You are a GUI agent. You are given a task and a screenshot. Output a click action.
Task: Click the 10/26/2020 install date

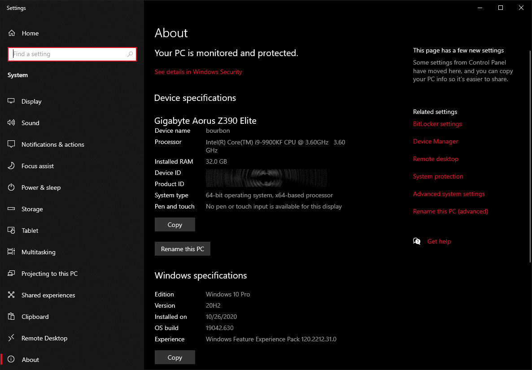click(x=222, y=317)
